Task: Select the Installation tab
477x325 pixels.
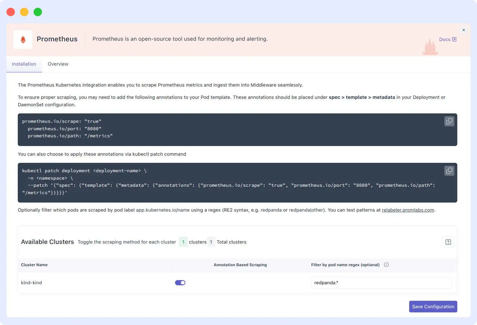Action: [24, 64]
